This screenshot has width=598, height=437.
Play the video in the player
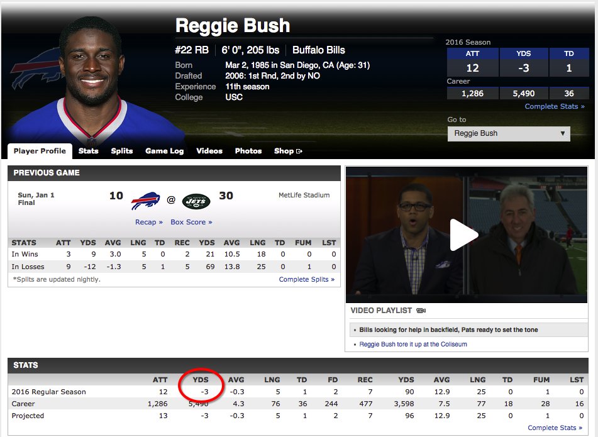464,235
